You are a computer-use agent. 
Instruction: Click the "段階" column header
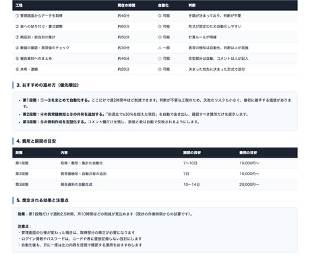pos(19,153)
